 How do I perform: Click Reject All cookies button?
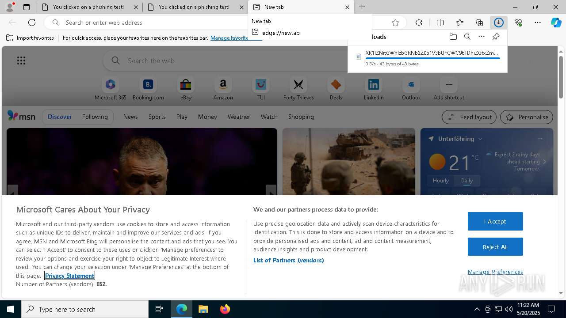coord(495,247)
